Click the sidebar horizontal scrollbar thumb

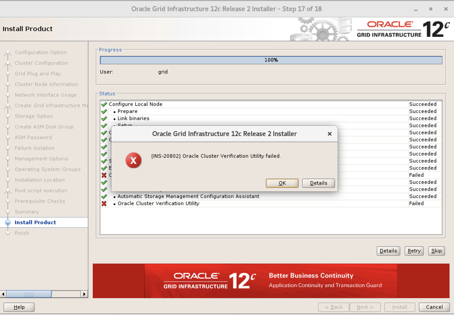tap(29, 294)
